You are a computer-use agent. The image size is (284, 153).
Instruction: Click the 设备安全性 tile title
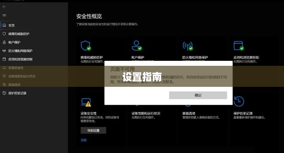89,113
